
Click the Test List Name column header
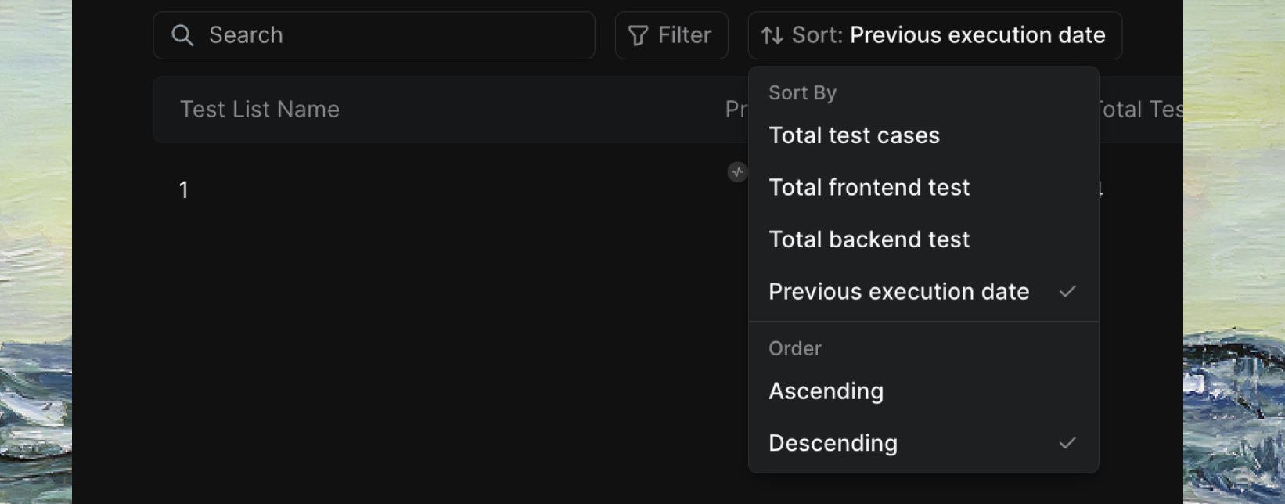coord(259,110)
